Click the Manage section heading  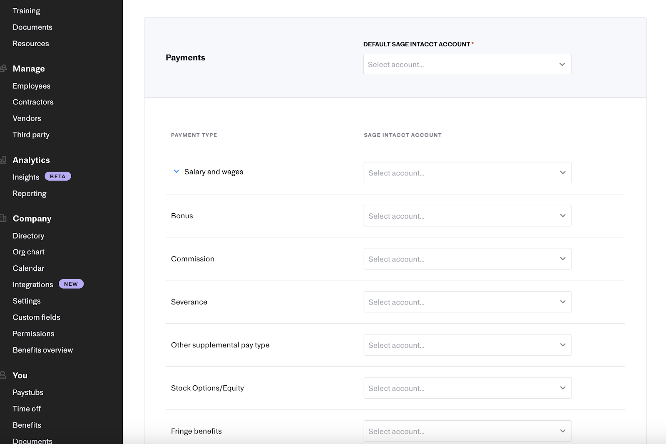(x=29, y=69)
